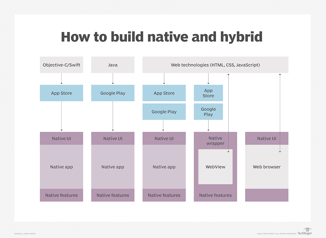Select the narrow two-line App Store box
Screen dimensions: 326x238
coord(208,93)
